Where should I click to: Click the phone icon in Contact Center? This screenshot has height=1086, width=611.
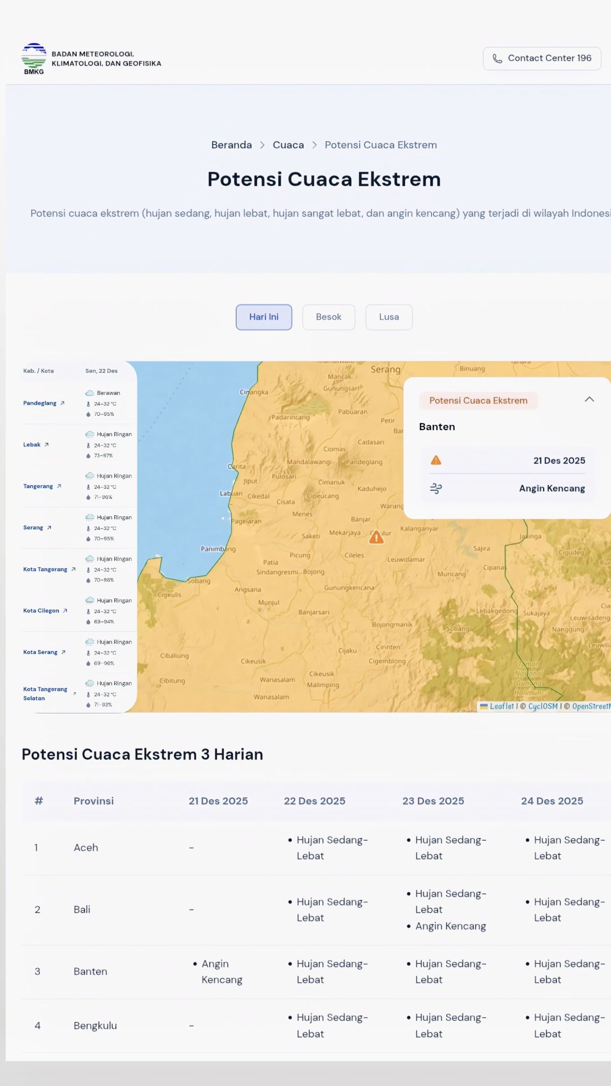(497, 59)
